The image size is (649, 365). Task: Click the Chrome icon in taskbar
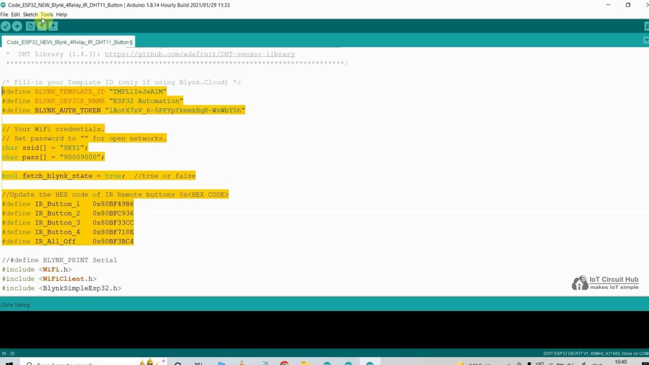[284, 363]
